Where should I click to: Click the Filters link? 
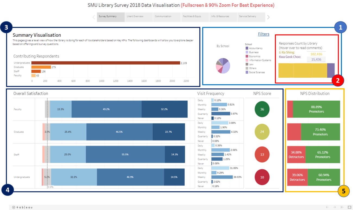click(263, 34)
